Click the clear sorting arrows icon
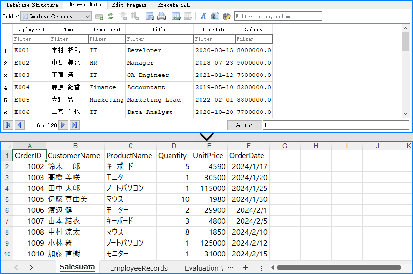413x274 pixels. [135, 16]
